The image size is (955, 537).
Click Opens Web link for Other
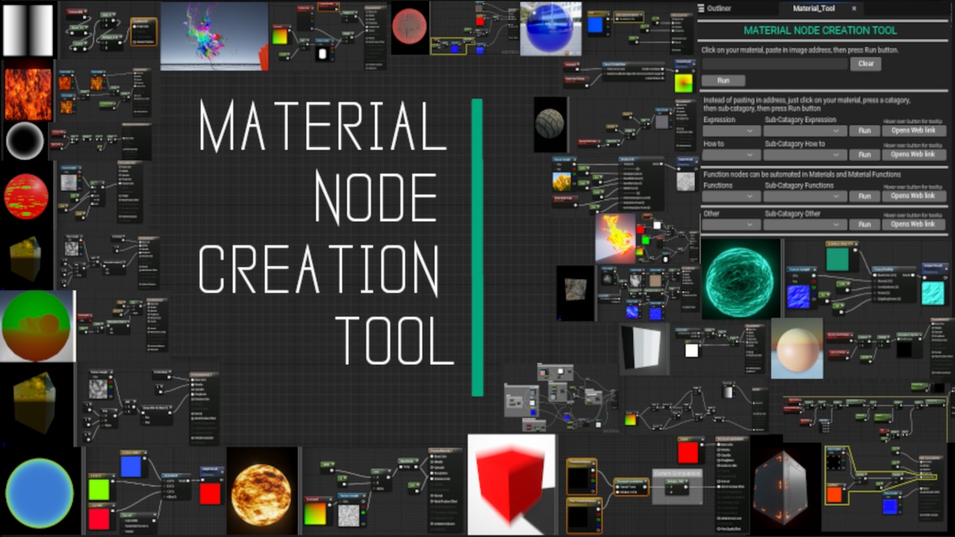point(914,224)
